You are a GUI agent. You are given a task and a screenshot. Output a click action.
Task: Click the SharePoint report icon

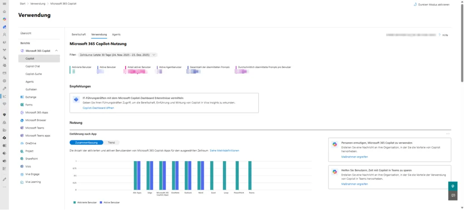(x=22, y=159)
